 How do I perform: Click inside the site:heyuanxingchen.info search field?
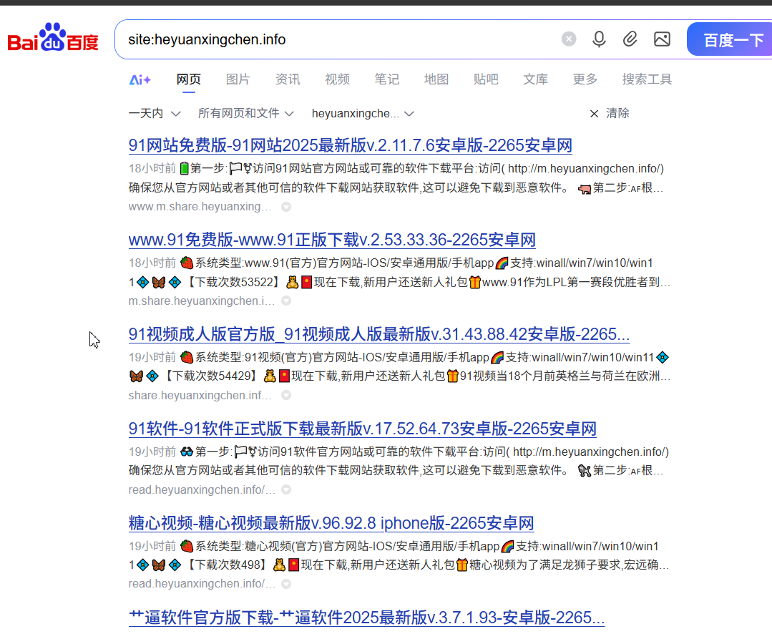point(336,39)
